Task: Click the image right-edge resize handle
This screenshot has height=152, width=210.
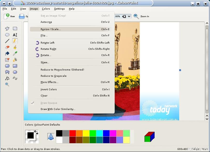Action: coord(180,70)
